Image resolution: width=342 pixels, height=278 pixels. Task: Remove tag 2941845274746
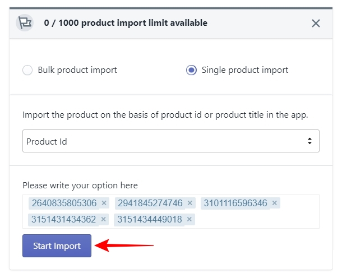(190, 203)
